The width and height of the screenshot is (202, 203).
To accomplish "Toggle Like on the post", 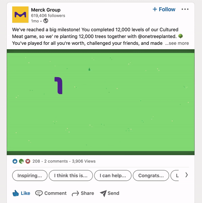I will click(x=21, y=193).
